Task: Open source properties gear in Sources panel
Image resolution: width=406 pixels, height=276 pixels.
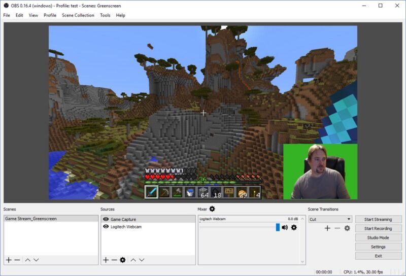Action: (x=122, y=260)
